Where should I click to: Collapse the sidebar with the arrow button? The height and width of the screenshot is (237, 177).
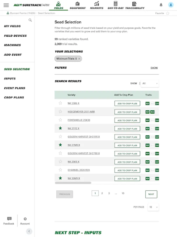click(x=29, y=231)
